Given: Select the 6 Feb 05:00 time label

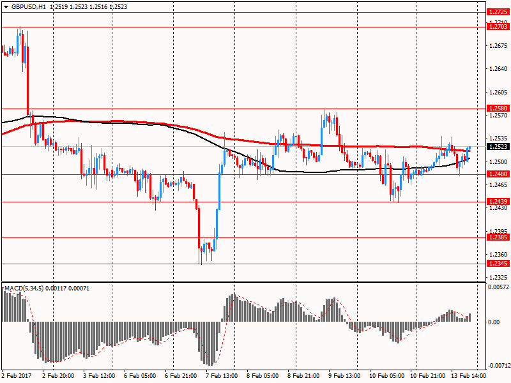Looking at the screenshot, I should tap(139, 377).
